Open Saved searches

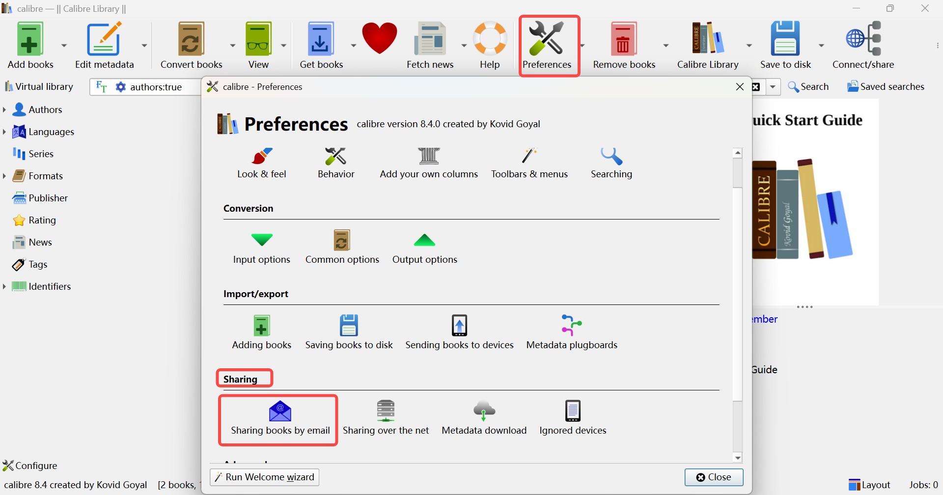(x=886, y=86)
